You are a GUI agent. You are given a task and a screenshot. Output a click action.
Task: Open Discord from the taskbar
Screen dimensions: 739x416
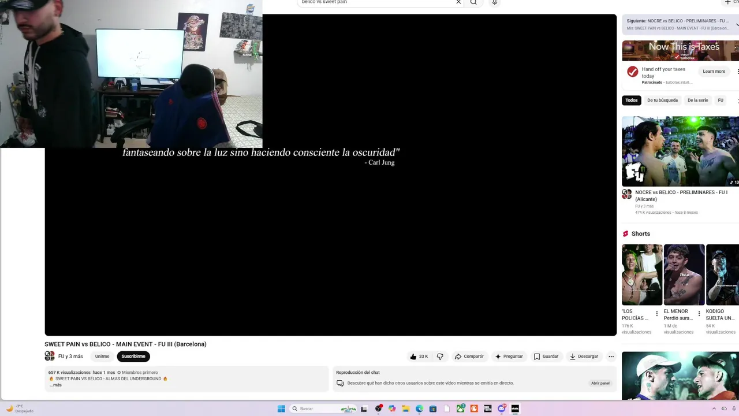[502, 408]
